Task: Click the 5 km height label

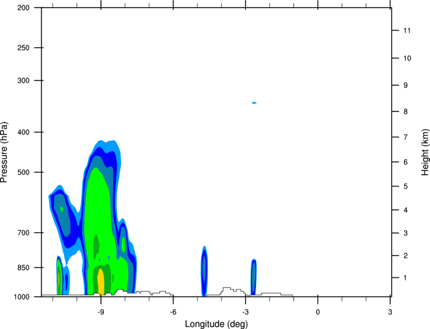Action: [406, 187]
